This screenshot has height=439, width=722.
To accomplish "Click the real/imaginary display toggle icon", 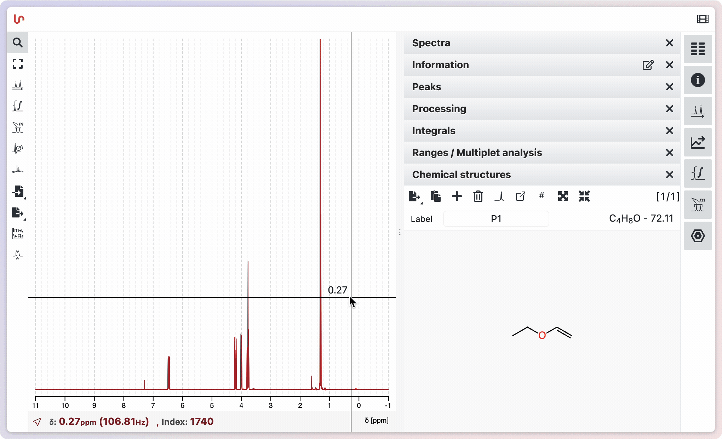I will pyautogui.click(x=18, y=234).
